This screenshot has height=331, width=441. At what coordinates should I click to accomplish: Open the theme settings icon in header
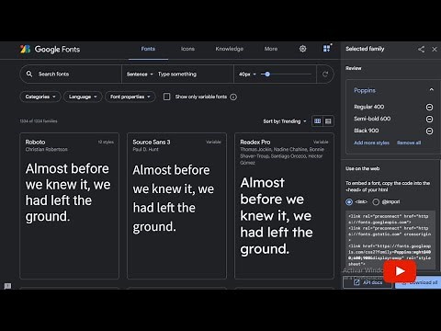(302, 49)
